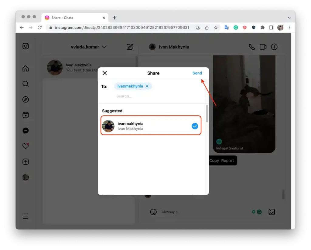
Task: Start an audio call with Ivan Makhynia
Action: pyautogui.click(x=252, y=47)
